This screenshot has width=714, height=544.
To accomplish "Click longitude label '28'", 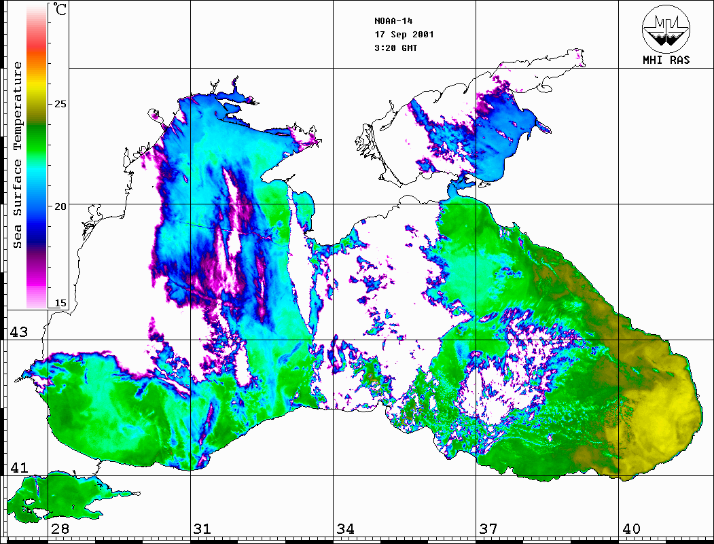I will tap(60, 528).
